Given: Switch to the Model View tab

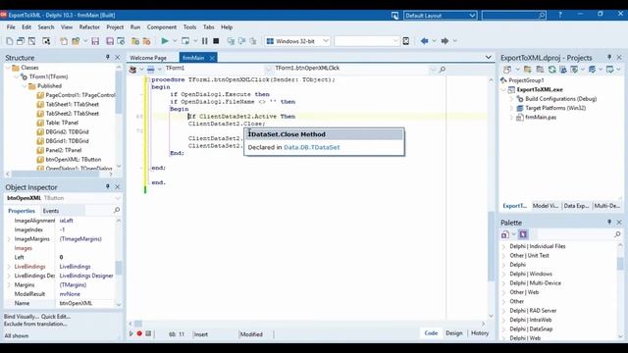Looking at the screenshot, I should point(546,206).
